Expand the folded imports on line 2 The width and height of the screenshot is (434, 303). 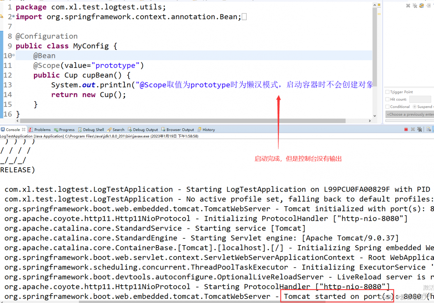pos(13,16)
